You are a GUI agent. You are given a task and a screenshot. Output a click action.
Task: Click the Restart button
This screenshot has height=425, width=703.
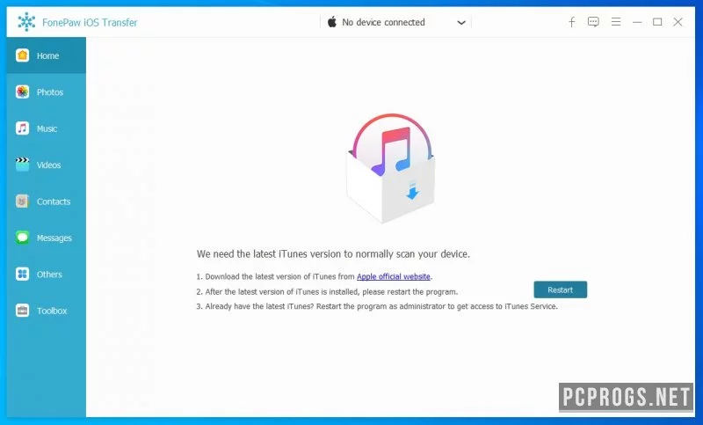[560, 289]
